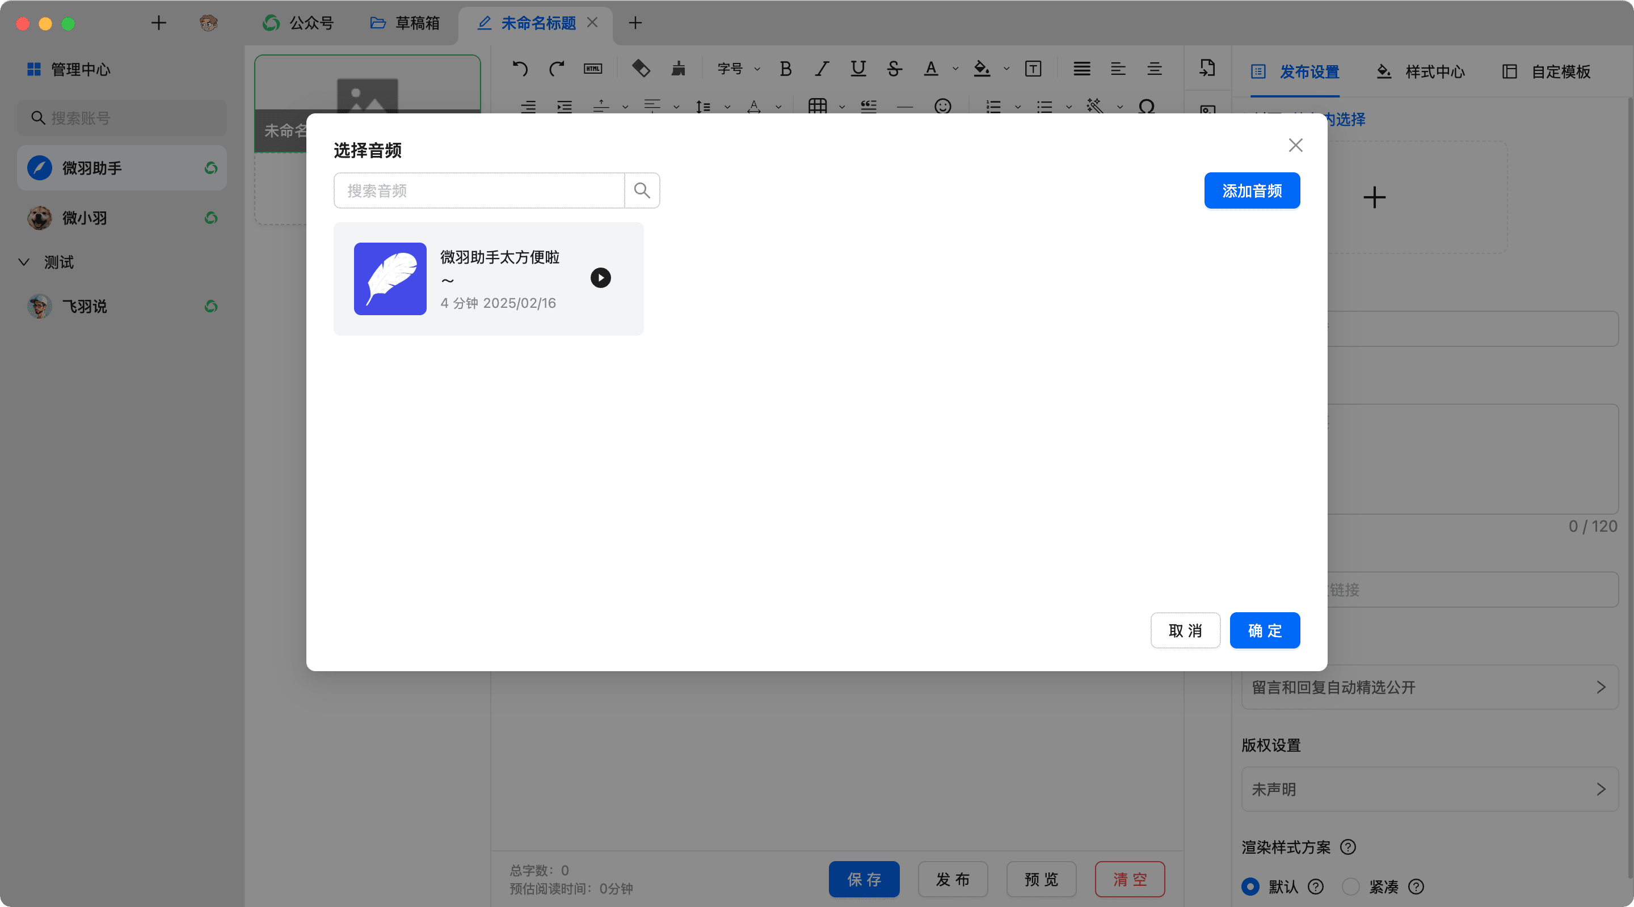Apply strikethrough formatting
Screen dimensions: 1634x907
pos(894,69)
